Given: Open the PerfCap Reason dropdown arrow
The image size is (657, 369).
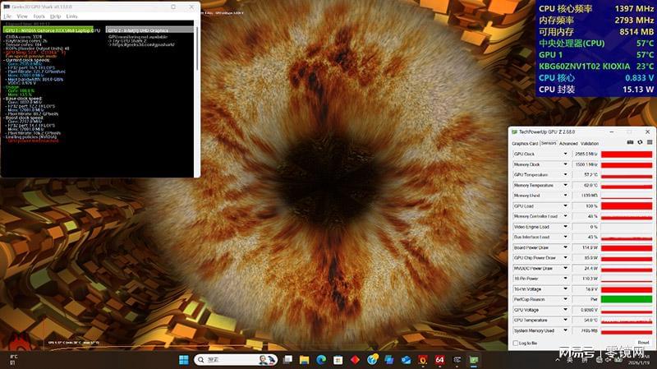Looking at the screenshot, I should pos(565,299).
